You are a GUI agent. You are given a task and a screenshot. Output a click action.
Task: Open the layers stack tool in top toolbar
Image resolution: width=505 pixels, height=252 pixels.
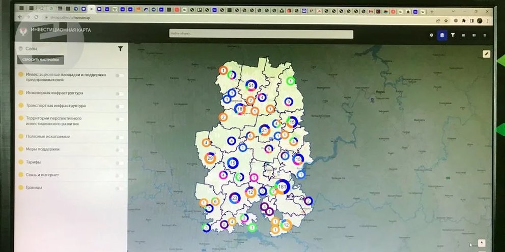point(442,35)
